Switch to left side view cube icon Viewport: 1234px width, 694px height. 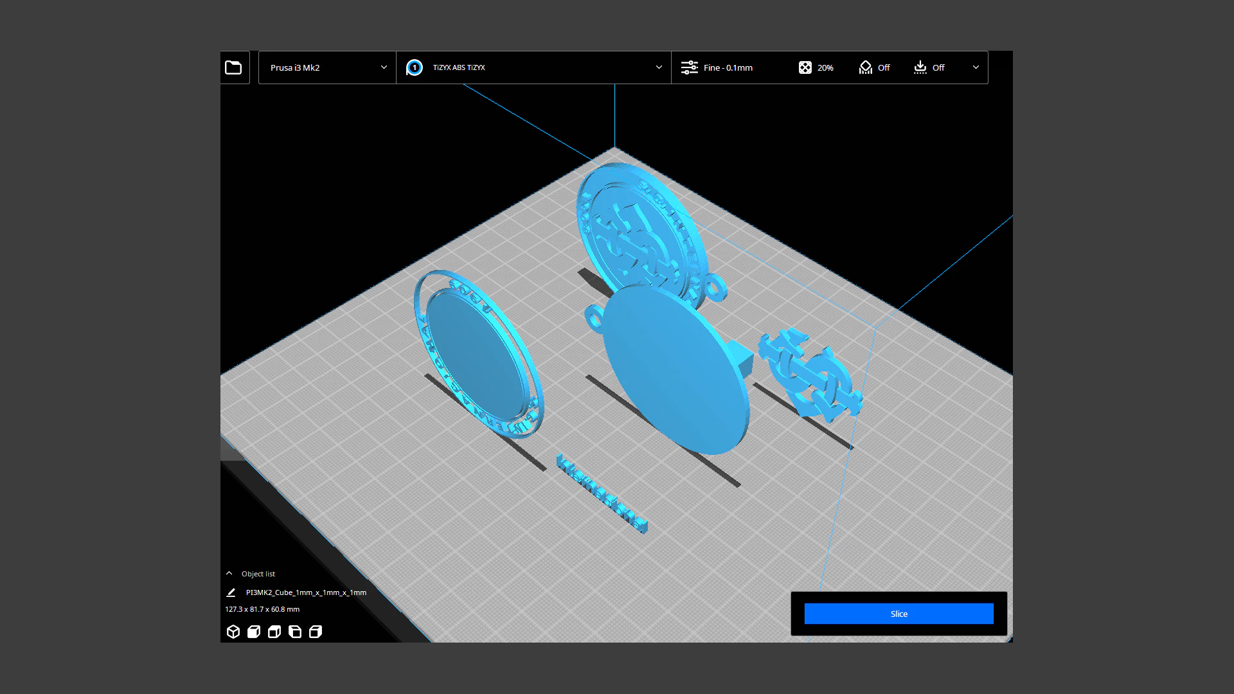295,632
